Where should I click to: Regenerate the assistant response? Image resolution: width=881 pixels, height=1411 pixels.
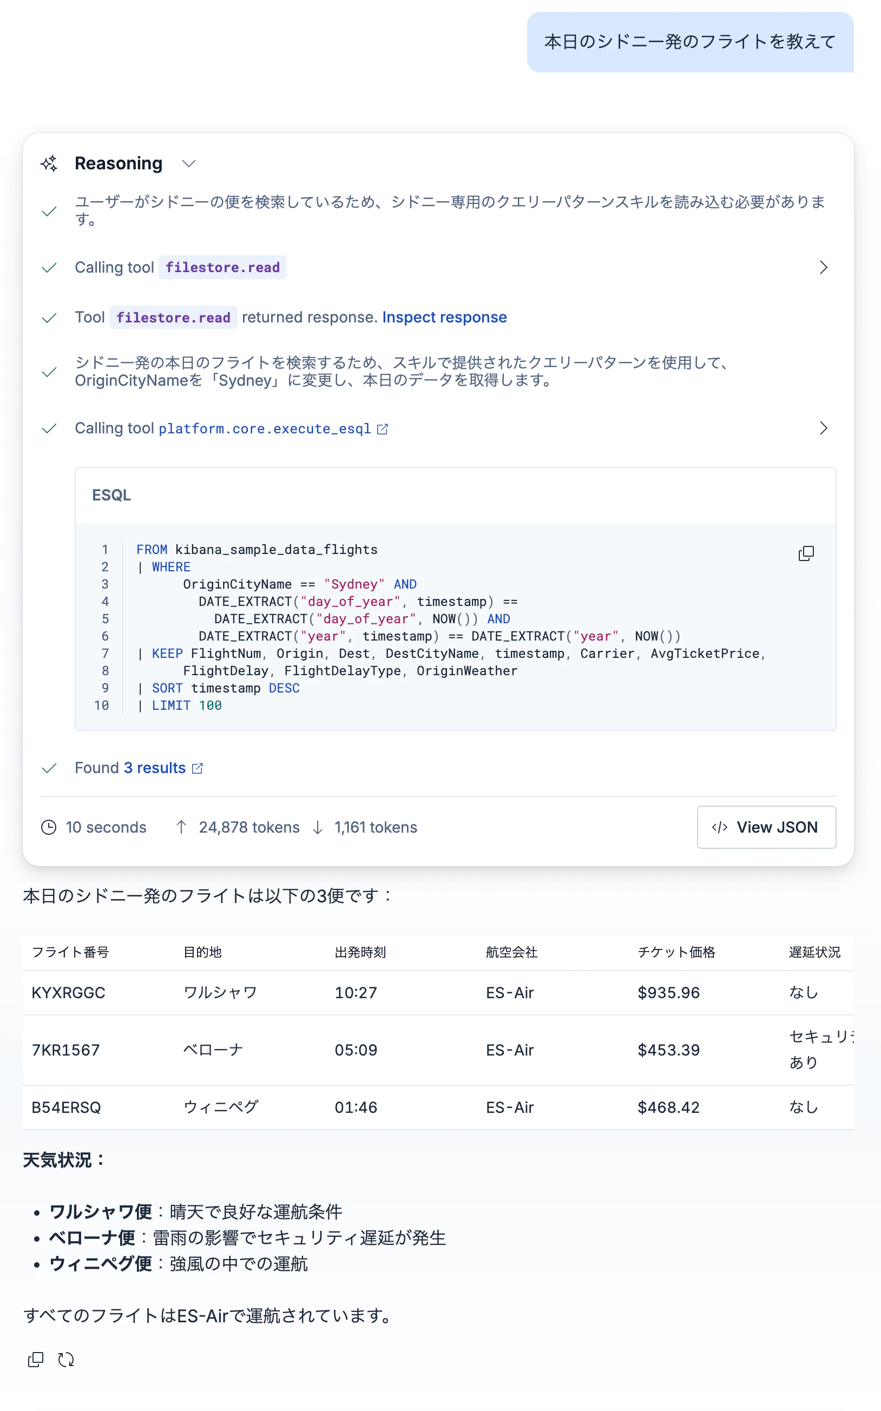66,1360
